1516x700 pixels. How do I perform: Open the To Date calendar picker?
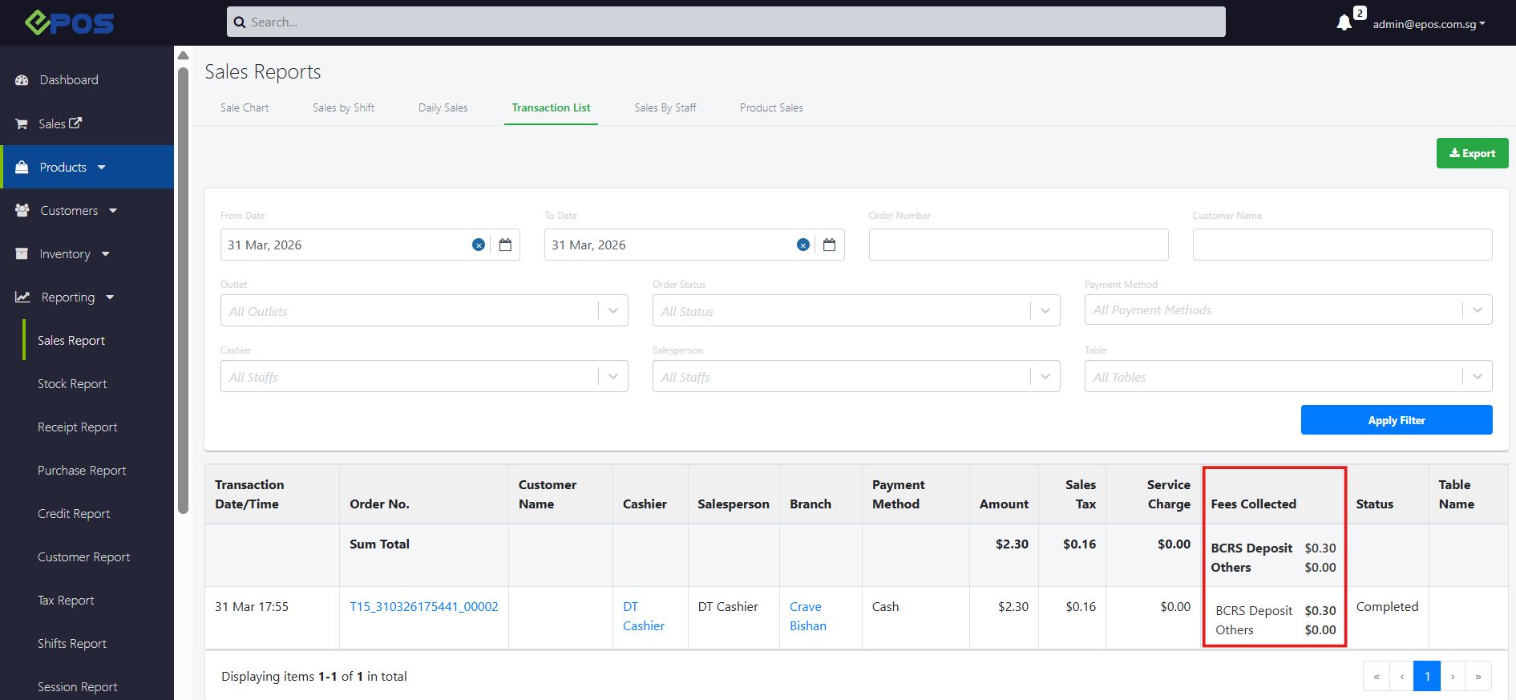829,245
